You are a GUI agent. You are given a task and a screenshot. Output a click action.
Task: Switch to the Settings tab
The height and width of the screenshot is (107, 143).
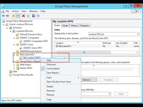click(74, 26)
